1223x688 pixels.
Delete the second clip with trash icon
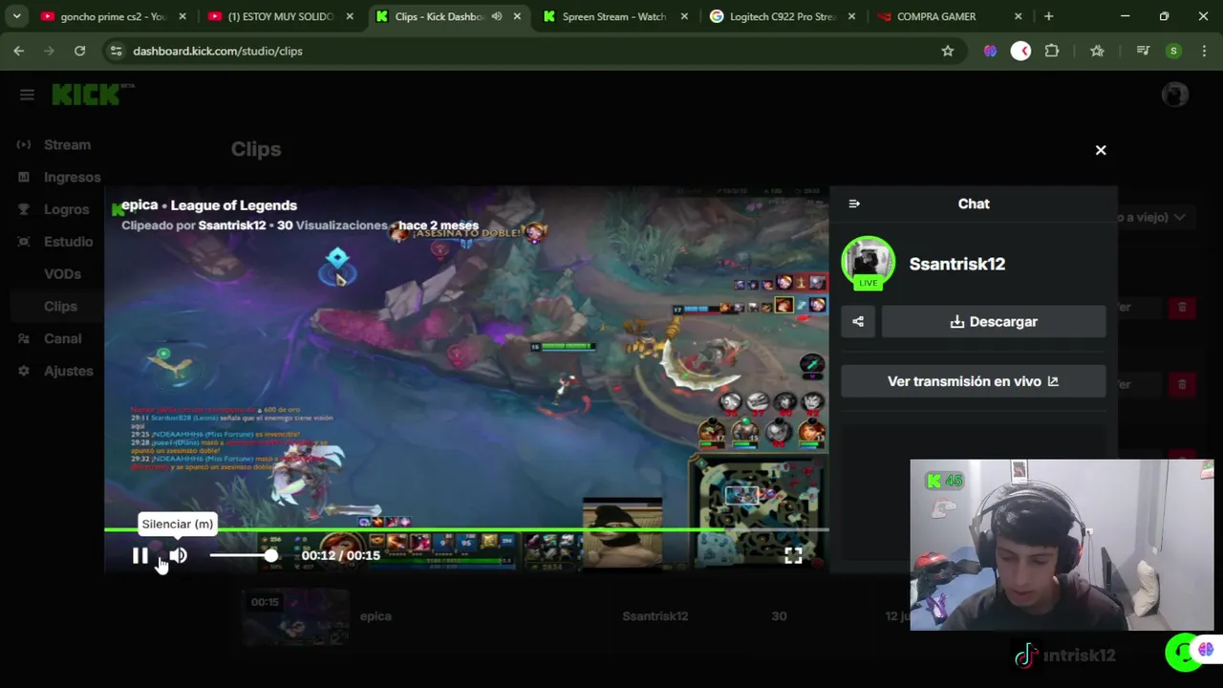click(x=1182, y=384)
